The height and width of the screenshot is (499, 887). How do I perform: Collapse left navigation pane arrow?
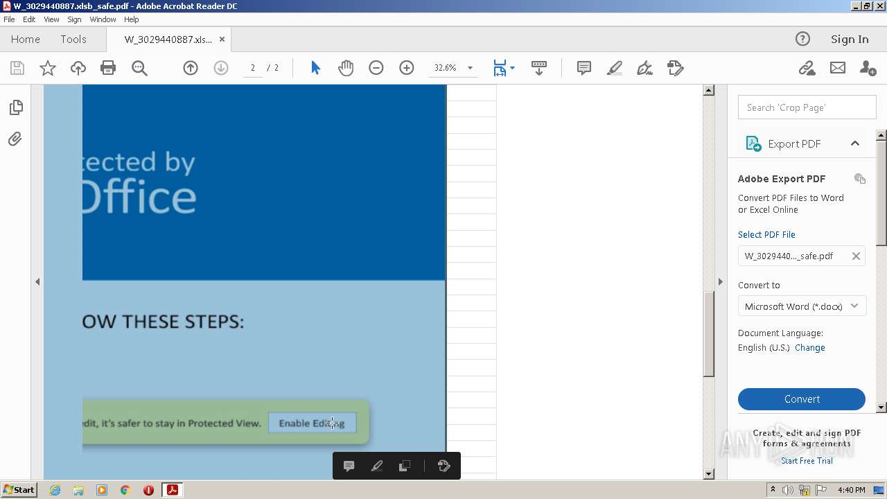(x=37, y=281)
